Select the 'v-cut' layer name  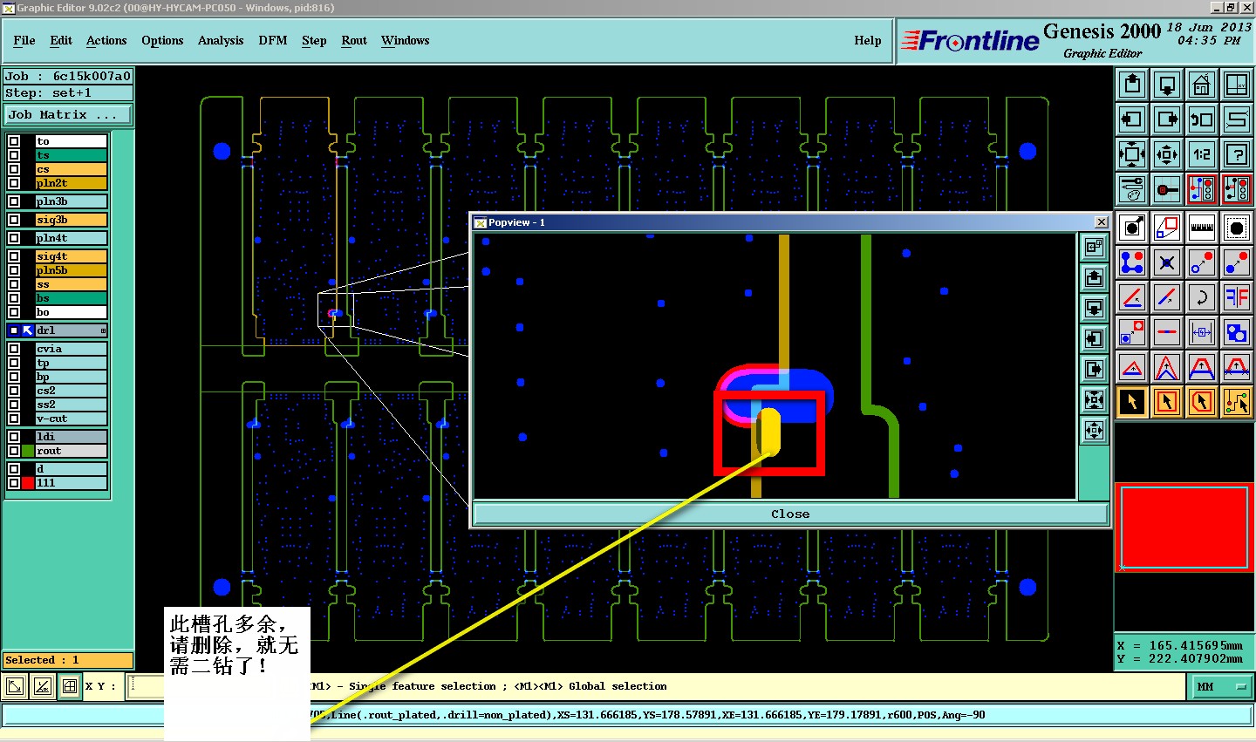[71, 419]
